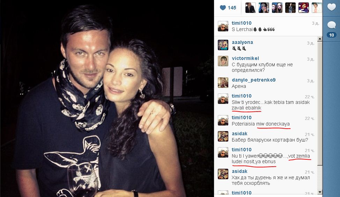Screen dimensions: 340x197
Task: Click the large heart like icon
Action: (331, 7)
